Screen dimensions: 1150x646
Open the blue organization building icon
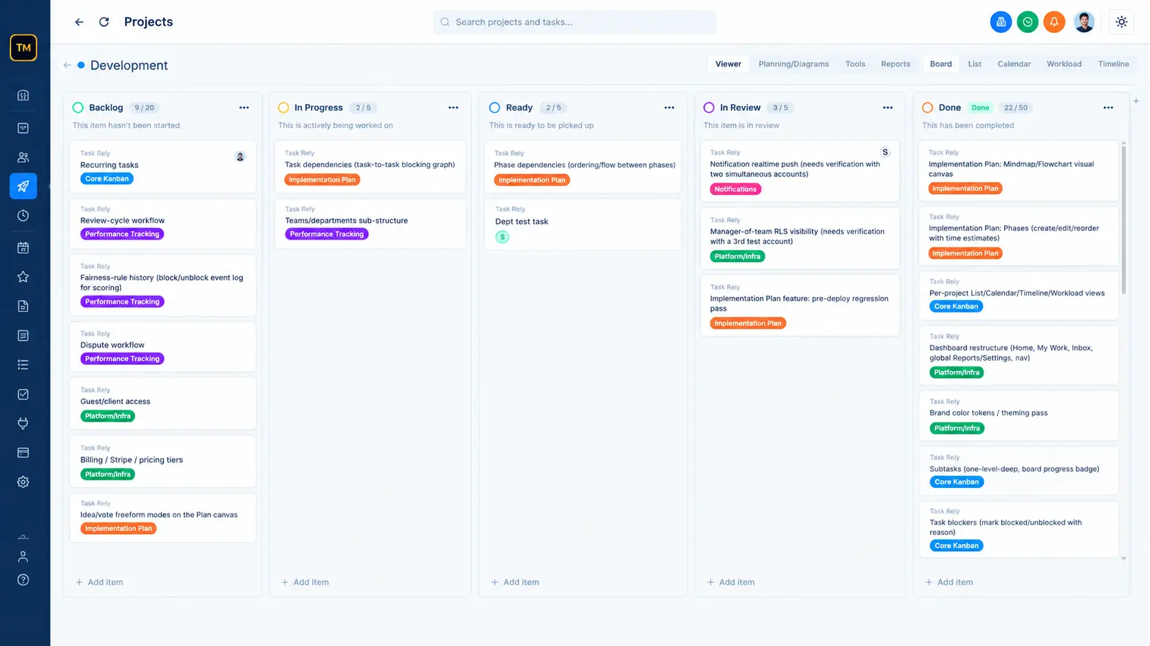click(1001, 22)
